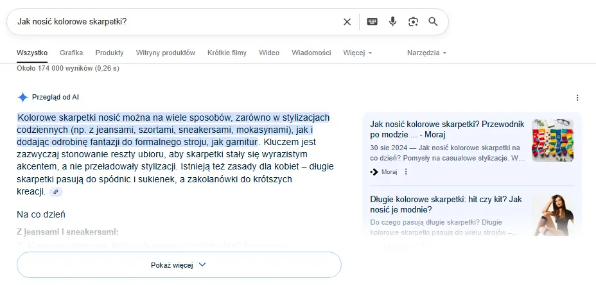Screen dimensions: 596x285
Task: Go to the Wiadomości tab
Action: point(311,53)
